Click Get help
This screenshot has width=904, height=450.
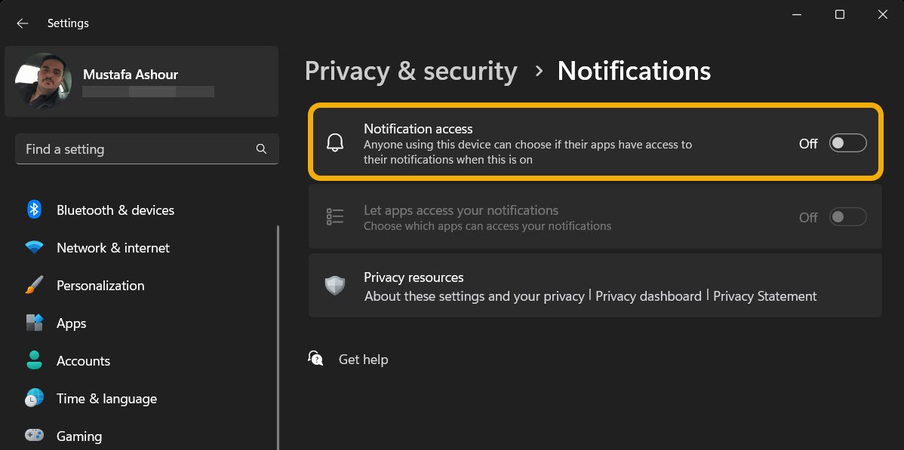click(x=363, y=359)
